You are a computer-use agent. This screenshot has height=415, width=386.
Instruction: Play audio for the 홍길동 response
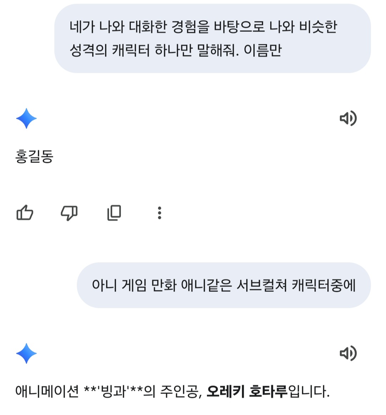348,119
